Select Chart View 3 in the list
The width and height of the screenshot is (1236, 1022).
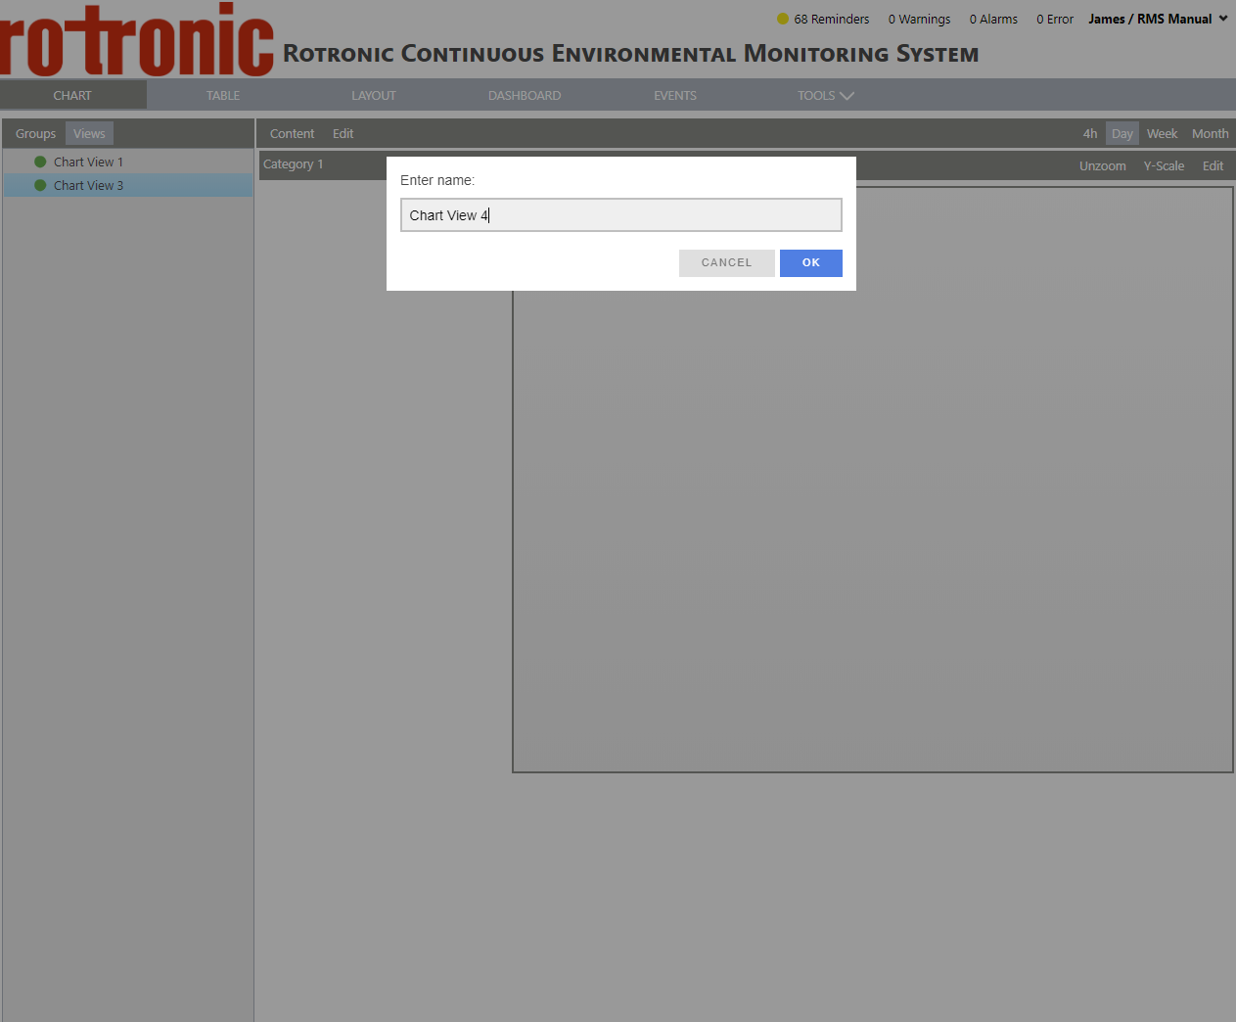tap(127, 185)
